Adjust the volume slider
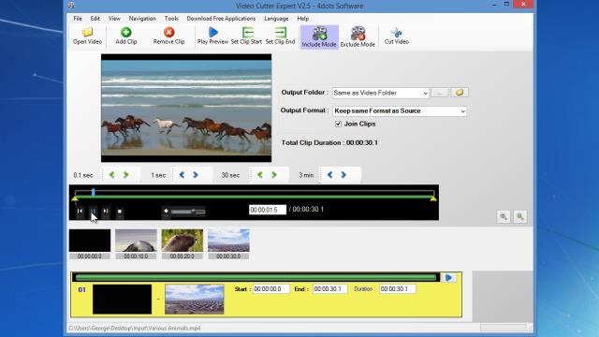 pyautogui.click(x=188, y=212)
